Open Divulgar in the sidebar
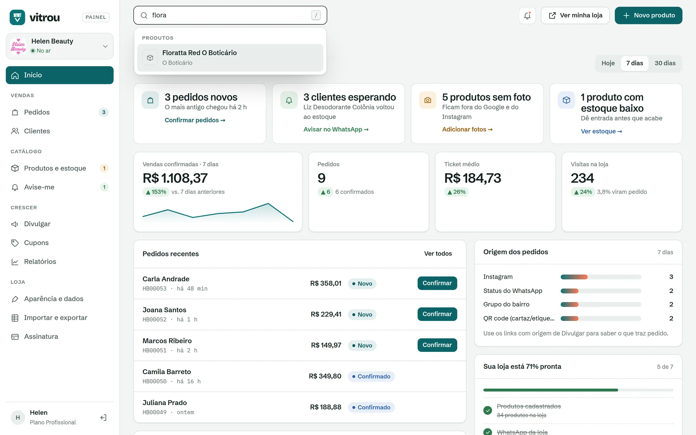 click(x=60, y=224)
